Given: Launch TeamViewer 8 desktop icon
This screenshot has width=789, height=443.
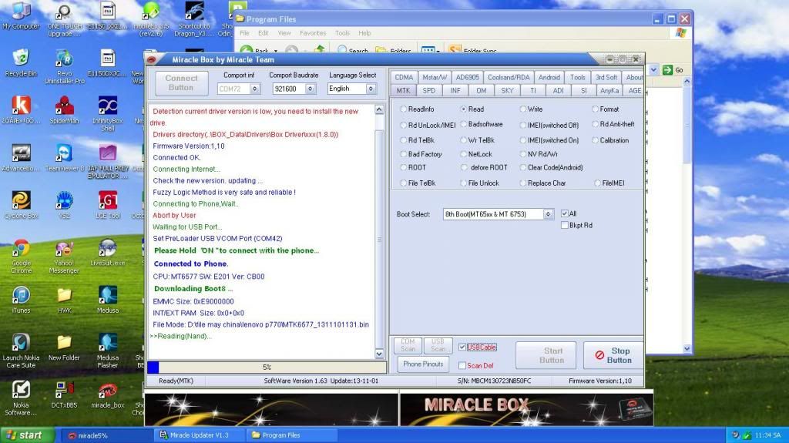Looking at the screenshot, I should [65, 158].
